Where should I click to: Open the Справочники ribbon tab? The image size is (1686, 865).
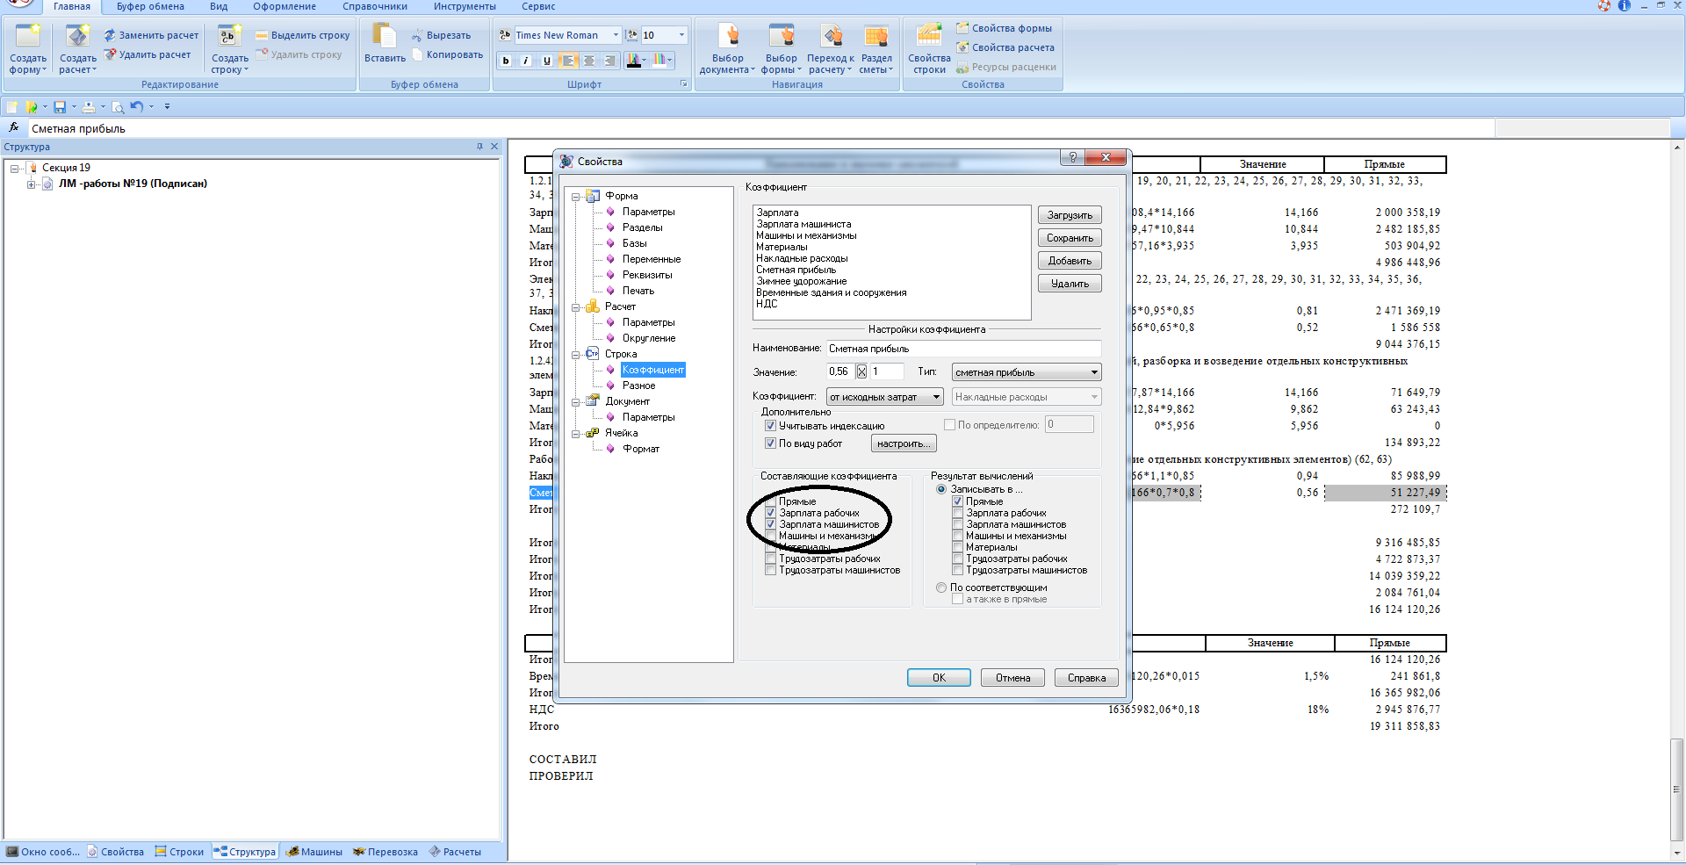[x=374, y=6]
